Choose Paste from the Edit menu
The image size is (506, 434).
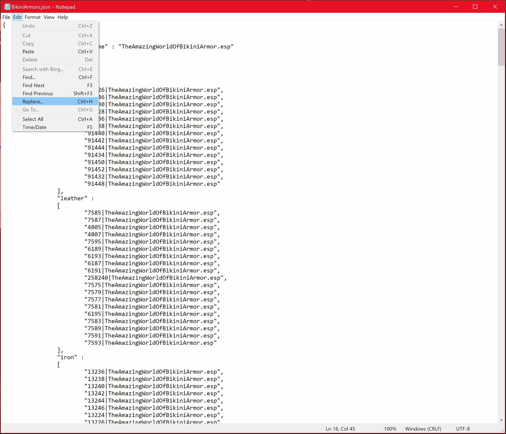click(56, 51)
